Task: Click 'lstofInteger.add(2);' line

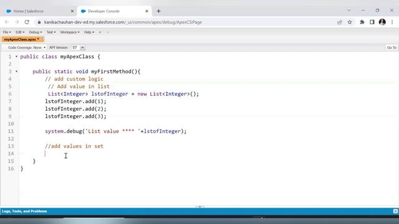Action: [75, 109]
